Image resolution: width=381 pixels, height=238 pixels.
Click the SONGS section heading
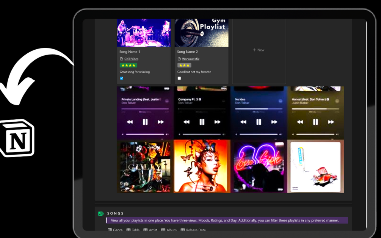coord(115,213)
